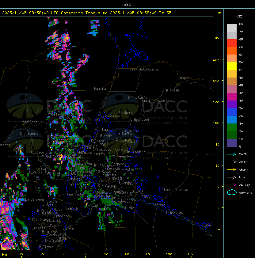Click the 'Tz 35' text in header
255x258 pixels.
pyautogui.click(x=165, y=13)
